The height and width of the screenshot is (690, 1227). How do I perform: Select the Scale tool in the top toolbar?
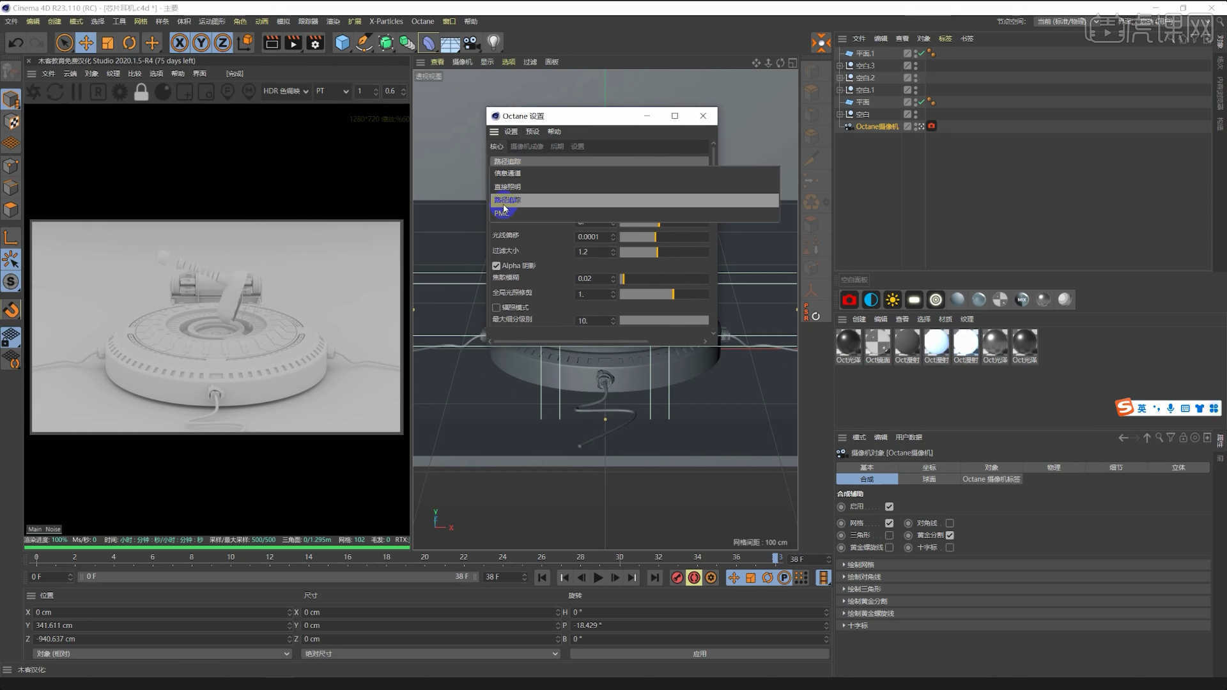tap(107, 43)
